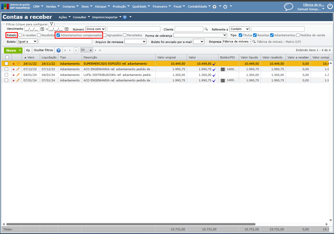
Task: Delete the LUFIL DISTRIBUIDORA row with red X
Action: tap(14, 75)
